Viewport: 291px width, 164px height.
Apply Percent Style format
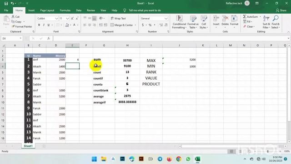click(150, 25)
